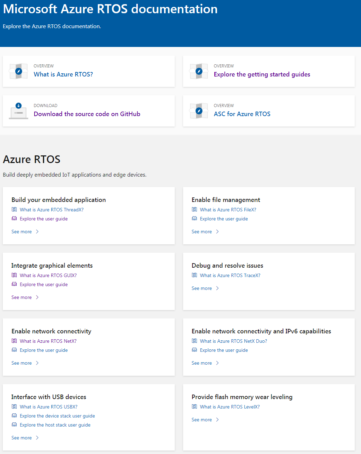Open Explore the getting started guides link
This screenshot has width=361, height=454.
[262, 74]
